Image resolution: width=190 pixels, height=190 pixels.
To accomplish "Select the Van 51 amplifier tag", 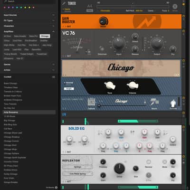I will point(20,58).
